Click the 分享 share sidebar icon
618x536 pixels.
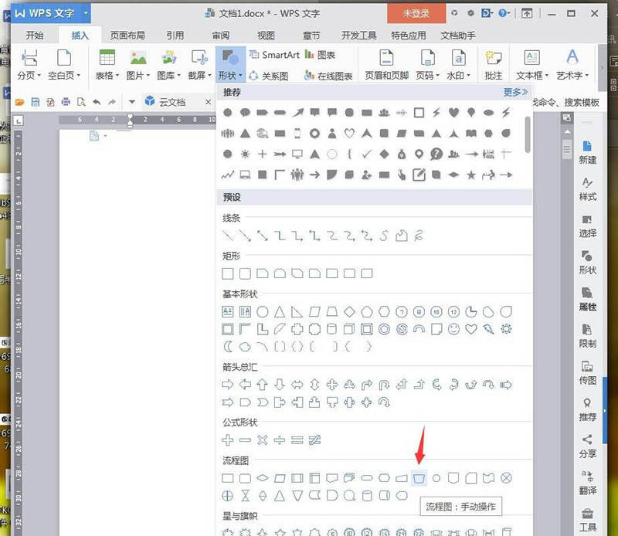coord(587,446)
